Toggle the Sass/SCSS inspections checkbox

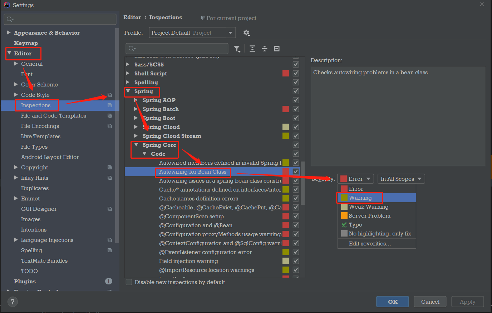tap(296, 64)
